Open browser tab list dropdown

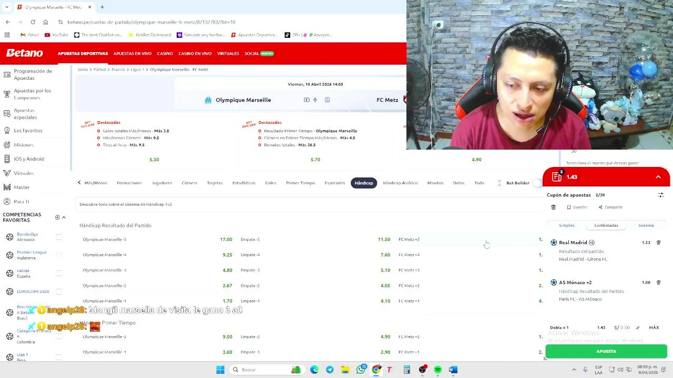7,7
